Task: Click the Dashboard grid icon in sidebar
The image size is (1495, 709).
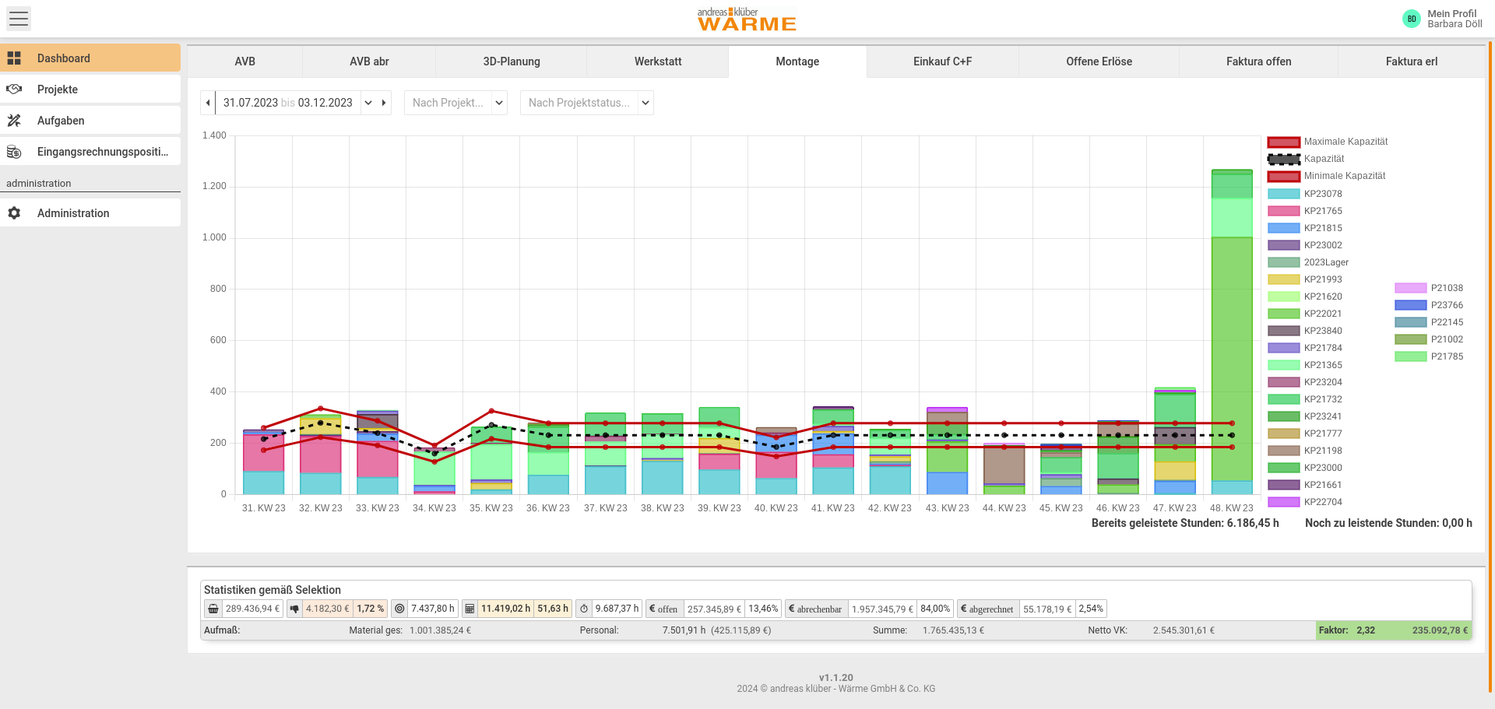Action: coord(14,58)
